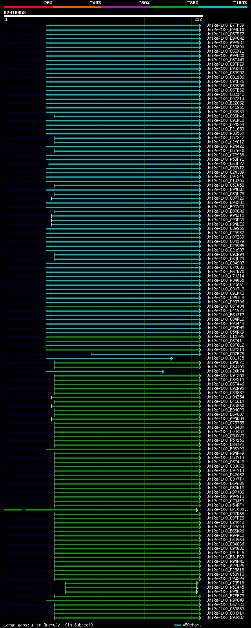Select the UniRef100_C6T411 label
251x628 pixels.
pos(225,341)
